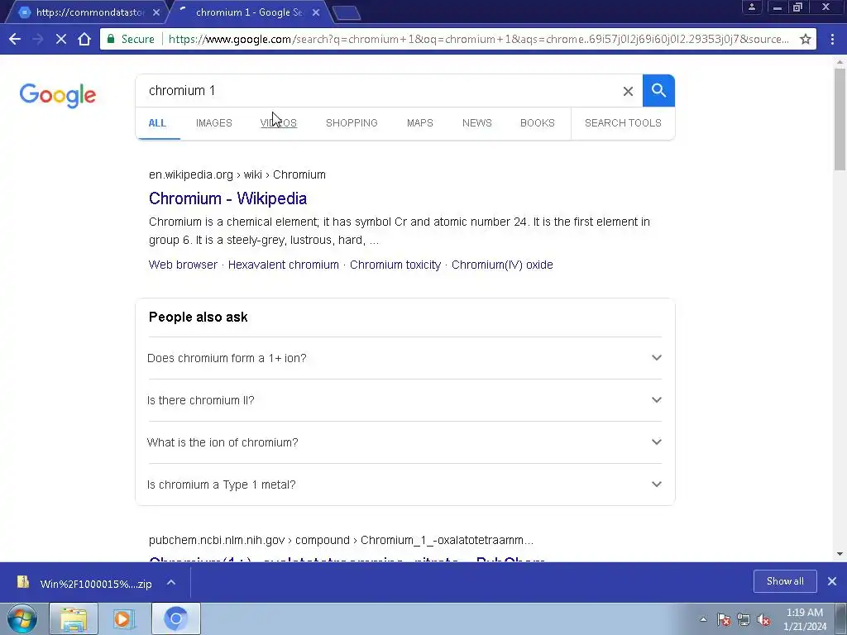The height and width of the screenshot is (635, 847).
Task: Switch to VIDEOS results
Action: point(279,122)
